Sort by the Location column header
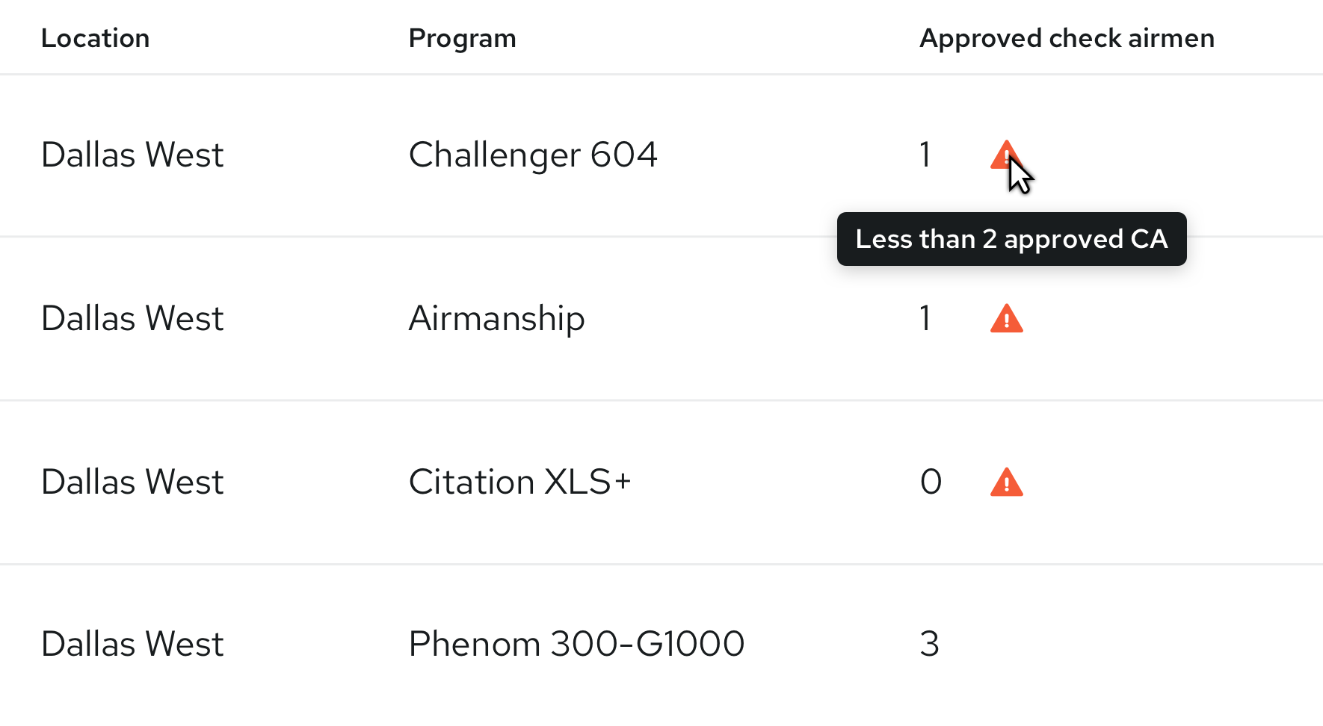Viewport: 1323px width, 726px height. pyautogui.click(x=95, y=38)
